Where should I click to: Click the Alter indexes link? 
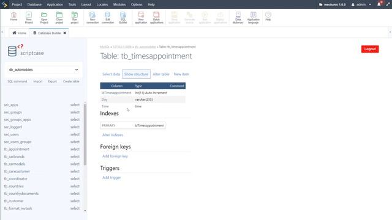coord(113,135)
